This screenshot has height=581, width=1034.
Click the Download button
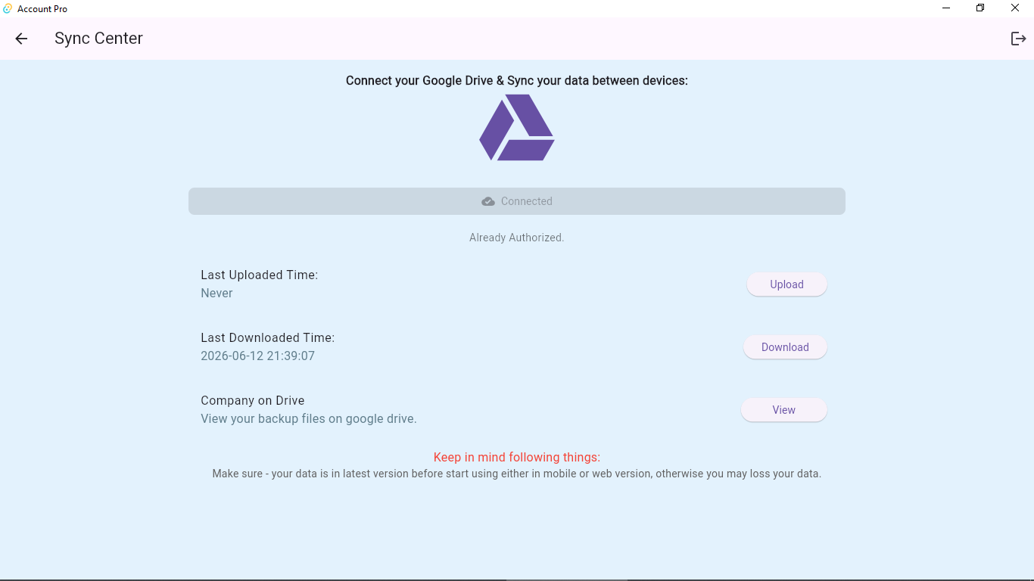pyautogui.click(x=785, y=347)
